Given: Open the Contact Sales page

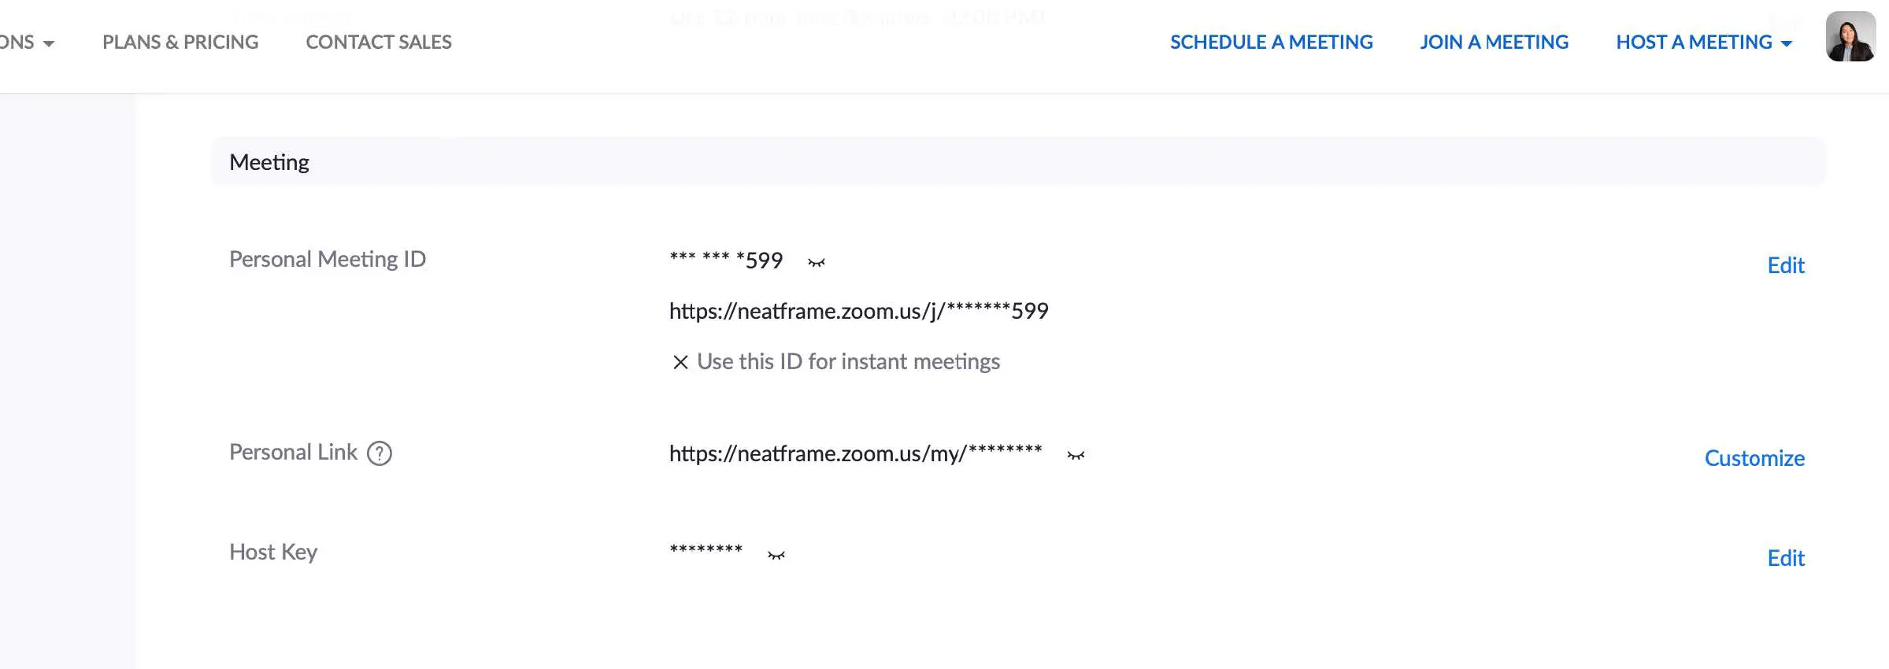Looking at the screenshot, I should coord(379,43).
